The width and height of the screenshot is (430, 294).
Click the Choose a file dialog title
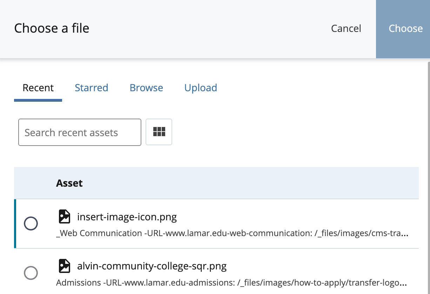point(52,28)
